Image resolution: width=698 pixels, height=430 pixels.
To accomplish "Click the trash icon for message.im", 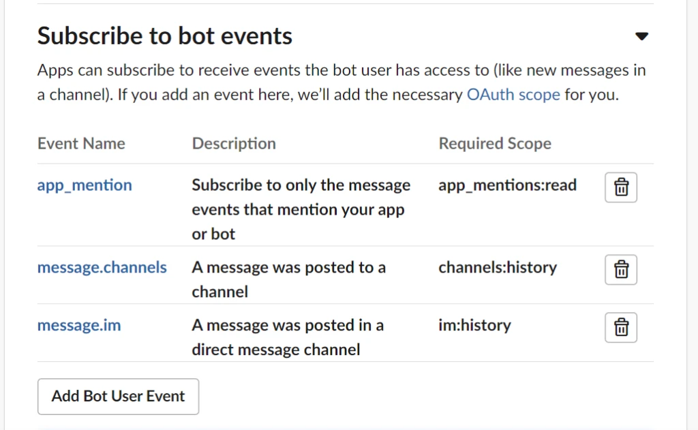I will [x=621, y=327].
